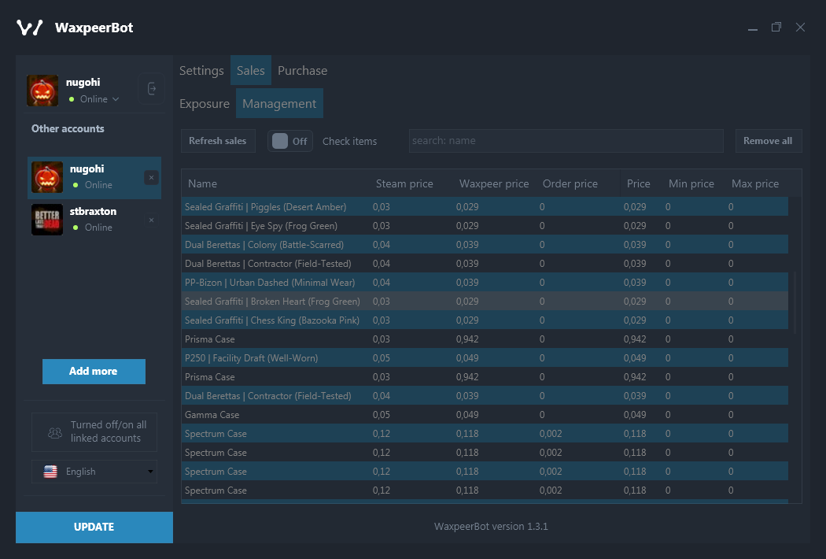Switch to the Sales tab

[x=251, y=70]
